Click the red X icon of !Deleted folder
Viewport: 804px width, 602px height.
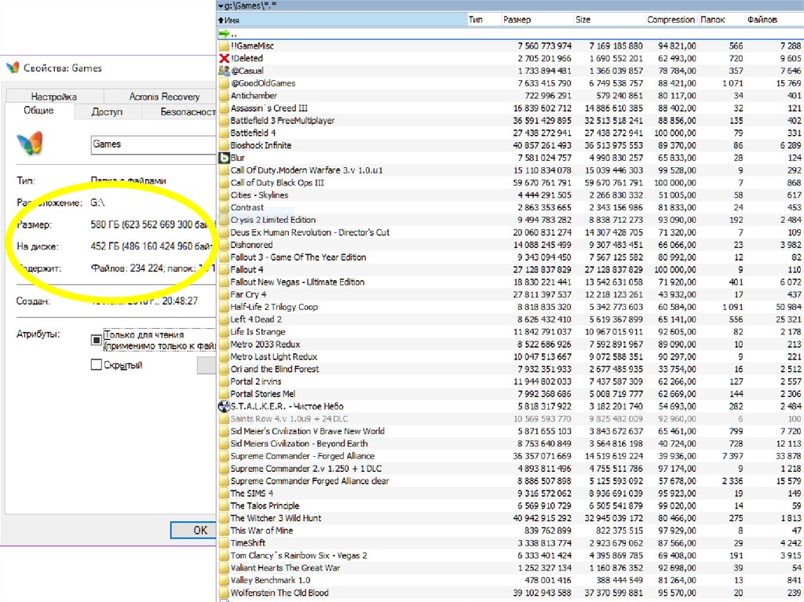224,58
